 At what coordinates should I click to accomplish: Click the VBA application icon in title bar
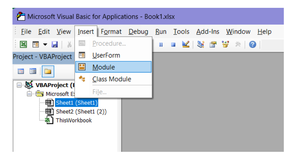21,16
